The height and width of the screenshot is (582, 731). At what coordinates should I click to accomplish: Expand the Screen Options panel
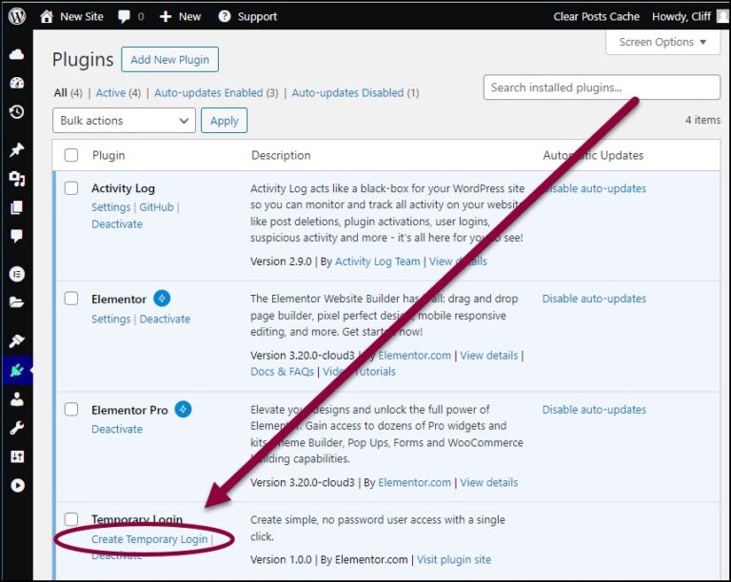point(662,42)
